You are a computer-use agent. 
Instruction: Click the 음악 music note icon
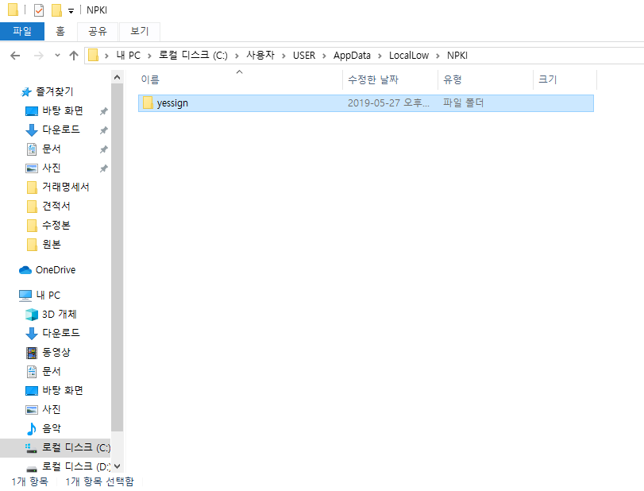pyautogui.click(x=31, y=428)
